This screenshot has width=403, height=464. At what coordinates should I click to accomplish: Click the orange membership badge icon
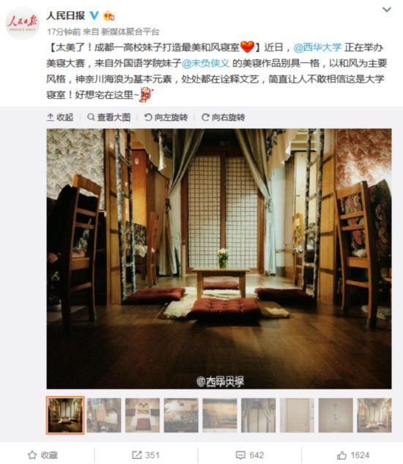(108, 15)
